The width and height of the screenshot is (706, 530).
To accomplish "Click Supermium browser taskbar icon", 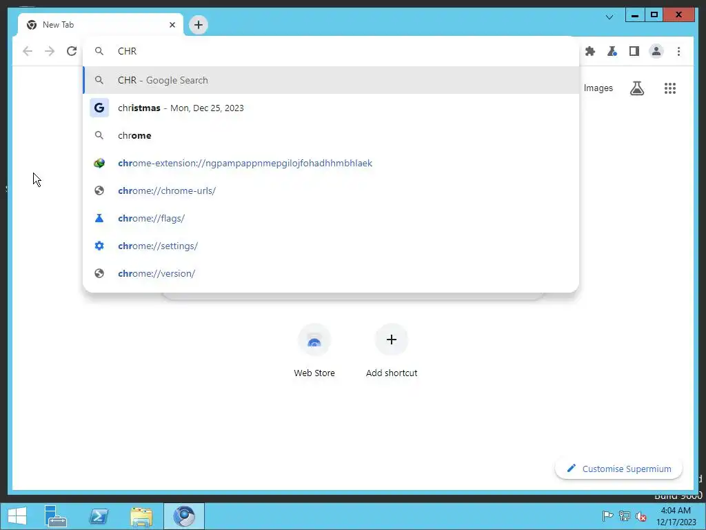I will pyautogui.click(x=183, y=516).
